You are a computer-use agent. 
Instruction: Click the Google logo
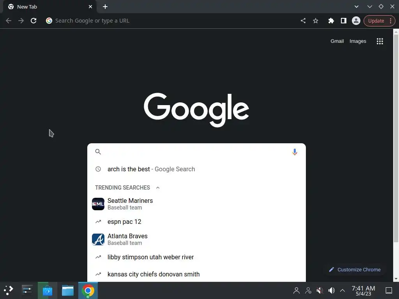pos(196,109)
